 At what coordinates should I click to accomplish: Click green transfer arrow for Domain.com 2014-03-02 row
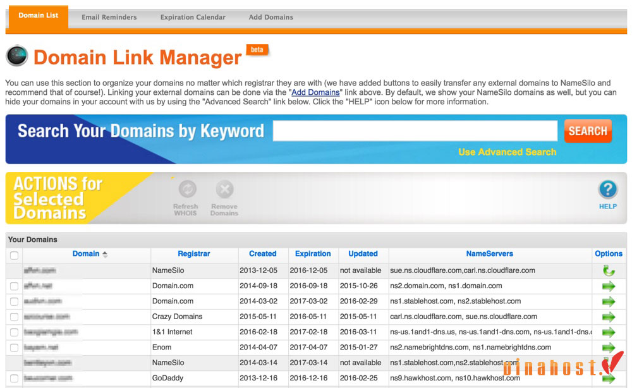click(609, 301)
